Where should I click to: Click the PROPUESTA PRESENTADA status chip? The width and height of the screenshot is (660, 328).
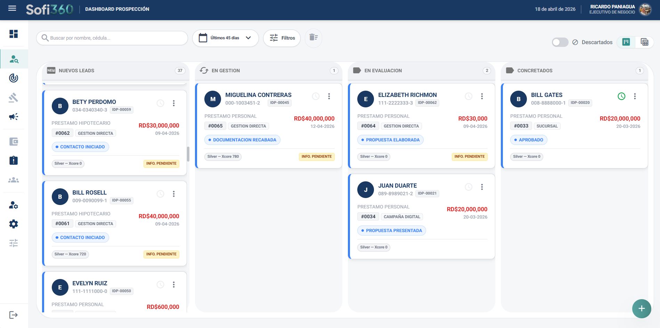click(x=392, y=231)
